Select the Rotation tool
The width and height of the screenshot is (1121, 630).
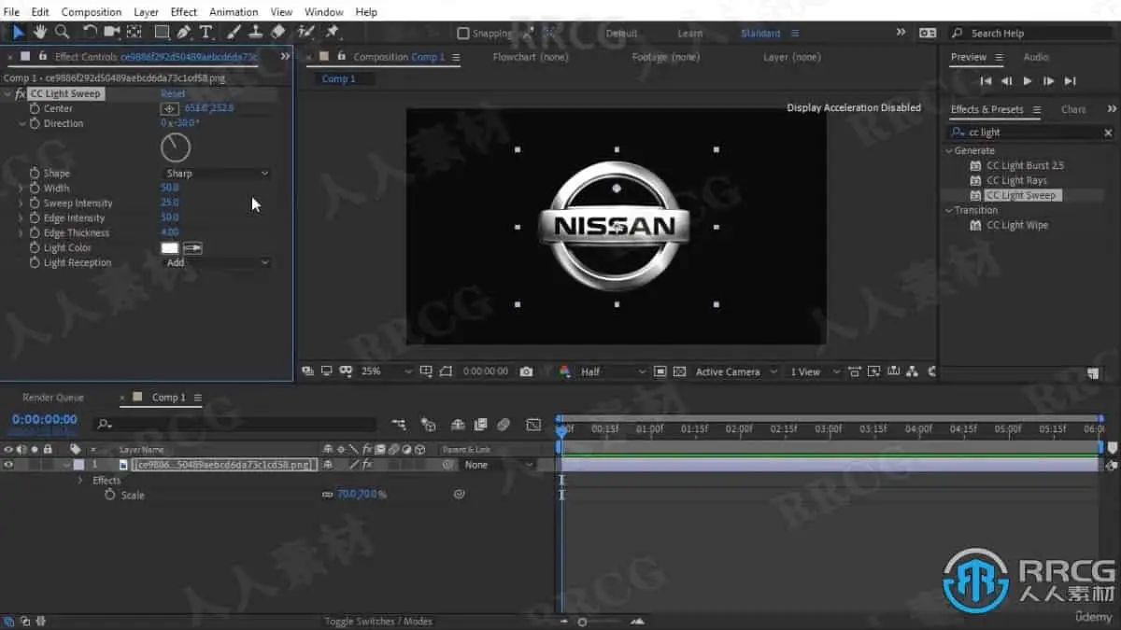[90, 32]
